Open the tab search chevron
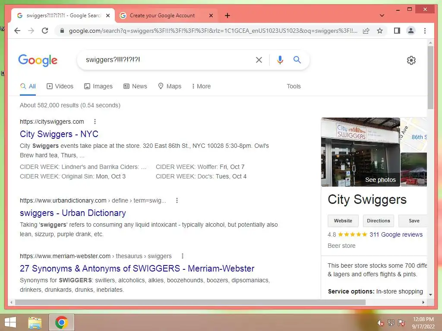The height and width of the screenshot is (331, 442). click(x=382, y=16)
